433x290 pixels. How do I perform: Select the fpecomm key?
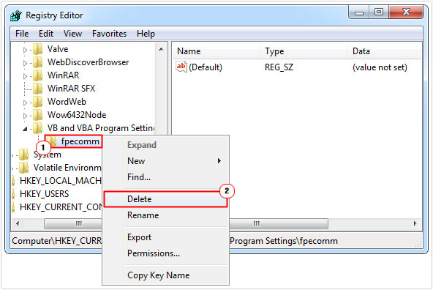point(80,141)
